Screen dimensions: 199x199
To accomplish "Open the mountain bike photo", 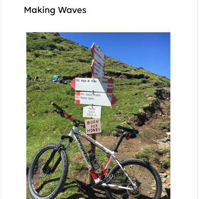I will (x=98, y=116).
